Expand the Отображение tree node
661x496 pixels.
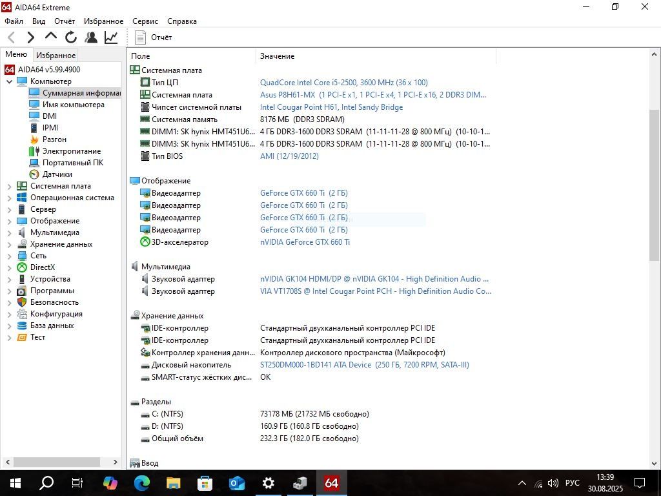[x=9, y=221]
